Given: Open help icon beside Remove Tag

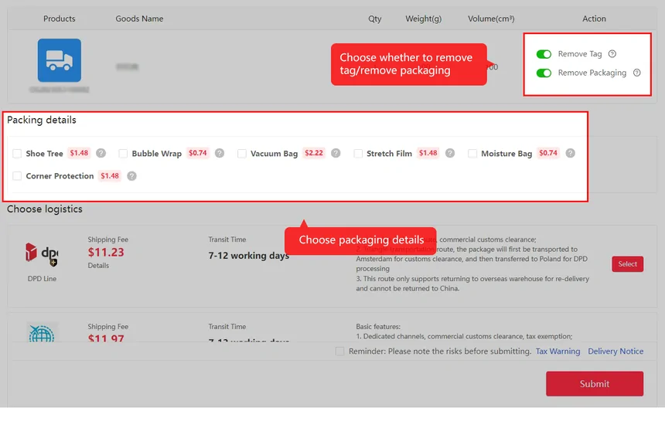Looking at the screenshot, I should (x=612, y=54).
